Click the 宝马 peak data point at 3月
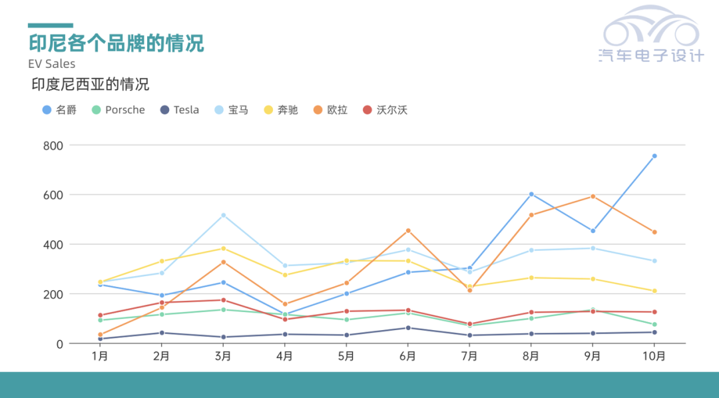 (x=223, y=215)
